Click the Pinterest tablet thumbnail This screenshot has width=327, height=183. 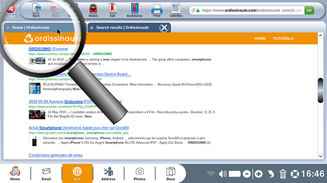35,88
